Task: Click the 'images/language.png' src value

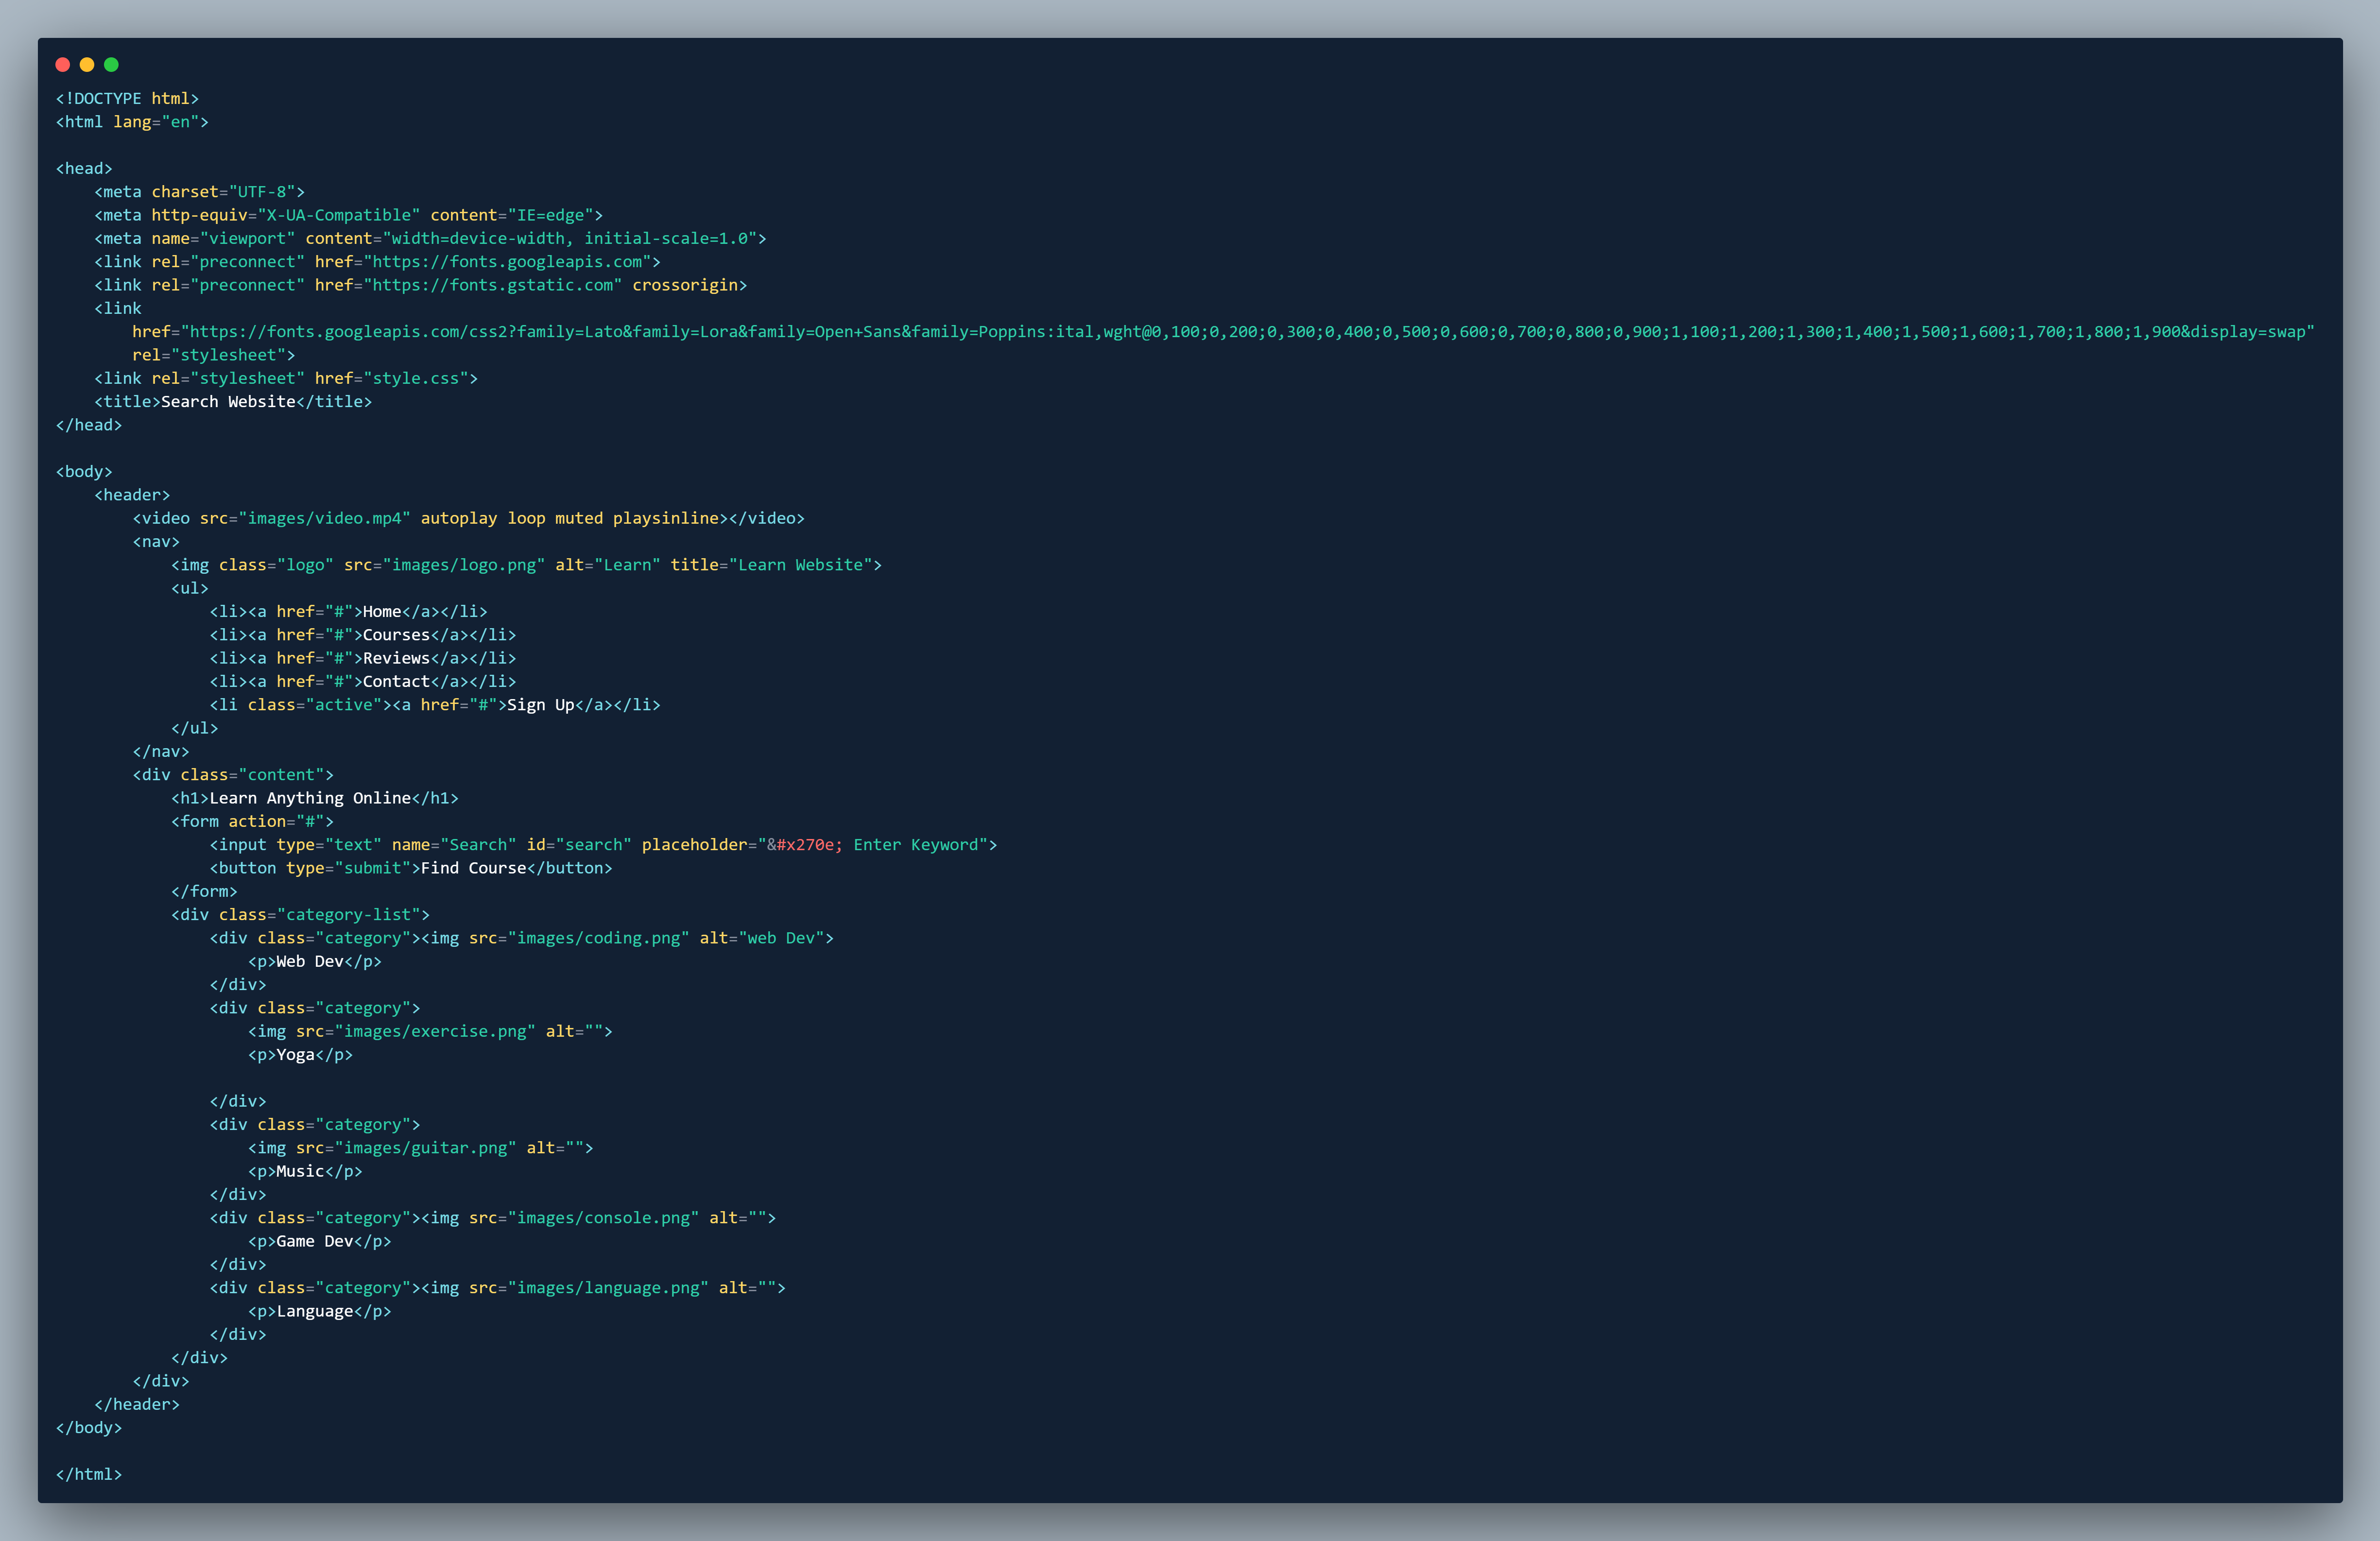Action: pyautogui.click(x=608, y=1289)
